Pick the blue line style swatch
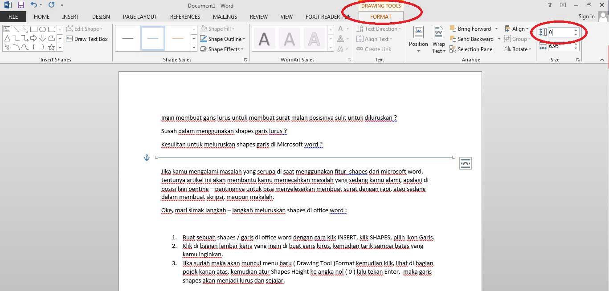Viewport: 609px width, 291px height. pyautogui.click(x=153, y=38)
